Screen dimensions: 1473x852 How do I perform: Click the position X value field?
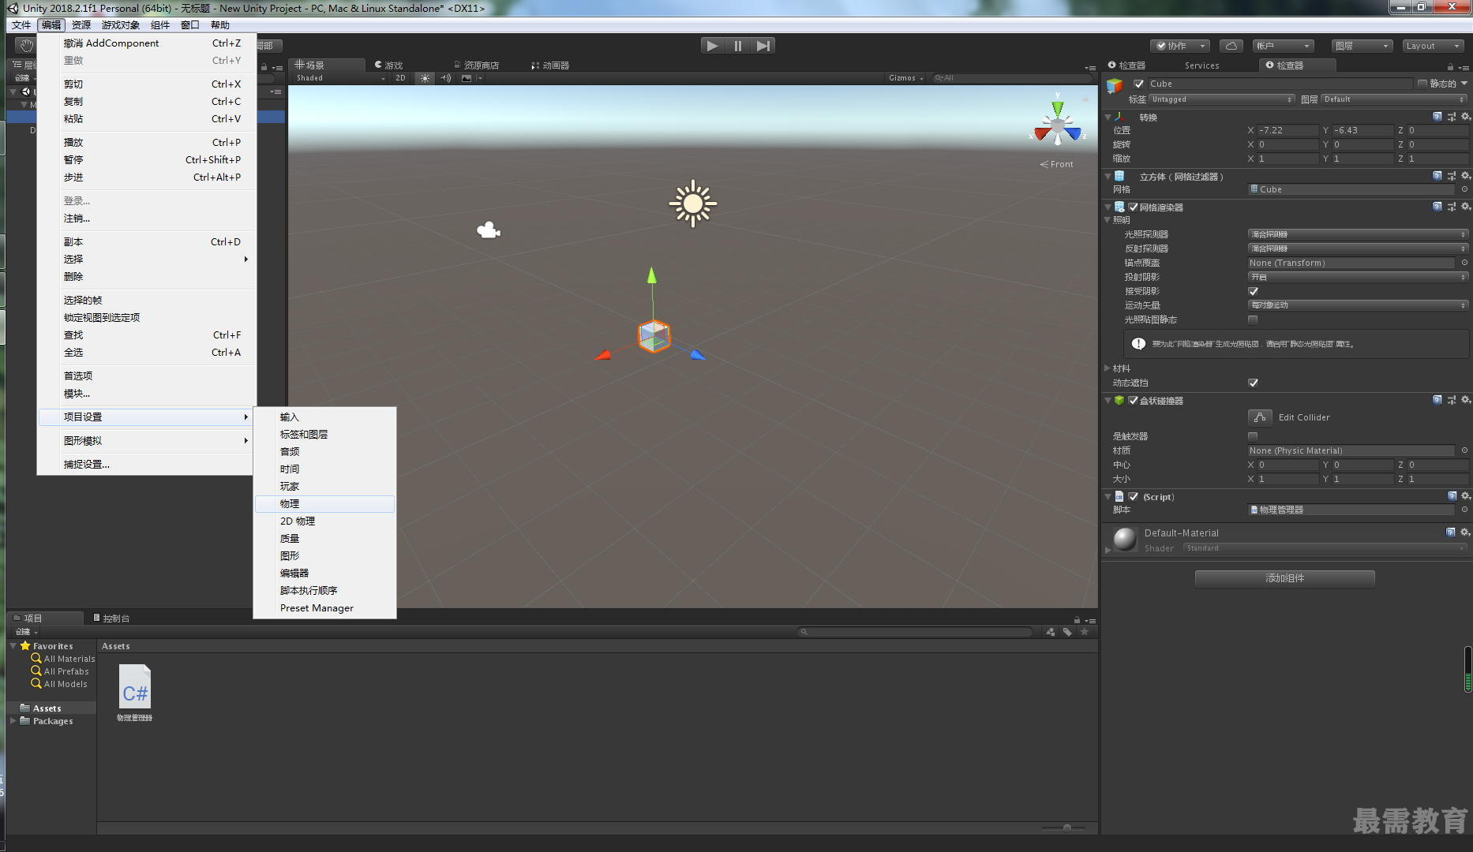tap(1287, 130)
